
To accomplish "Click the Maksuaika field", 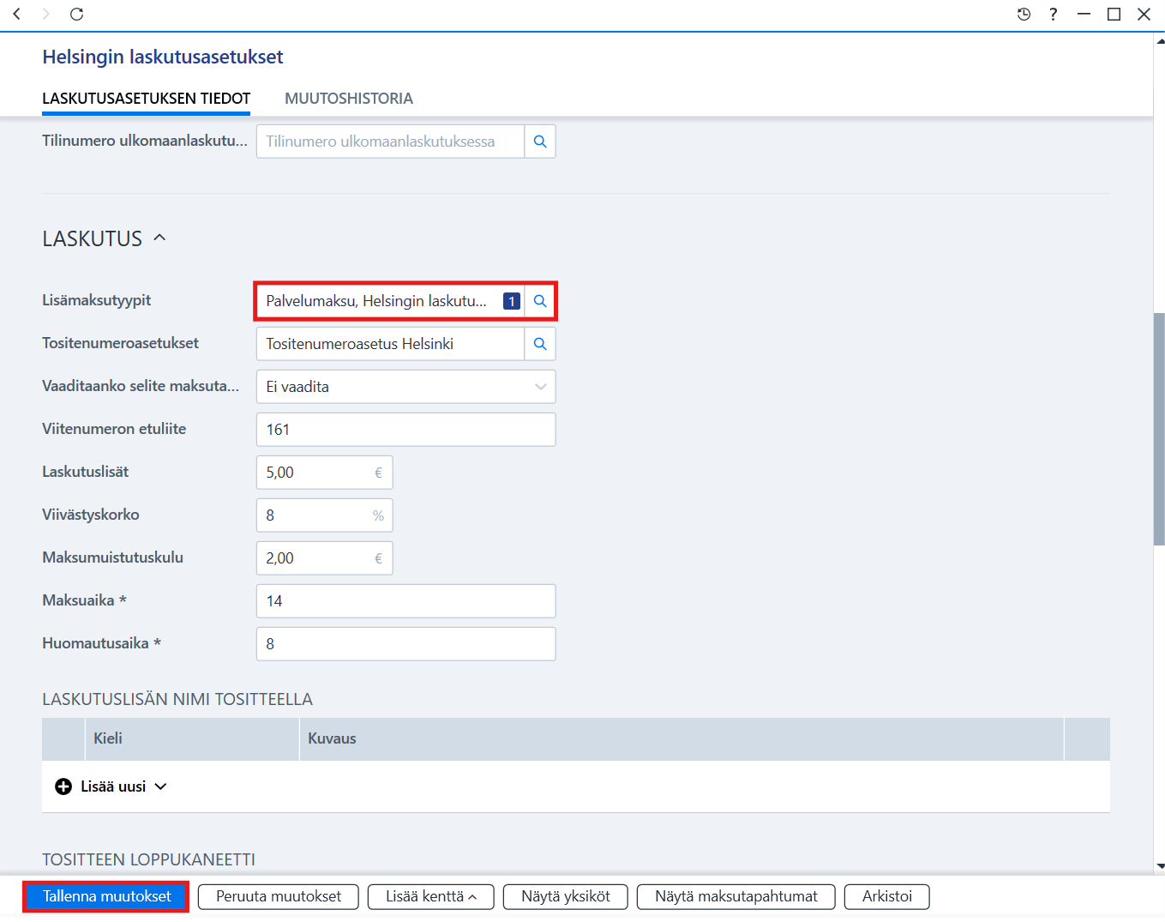I will (x=405, y=601).
